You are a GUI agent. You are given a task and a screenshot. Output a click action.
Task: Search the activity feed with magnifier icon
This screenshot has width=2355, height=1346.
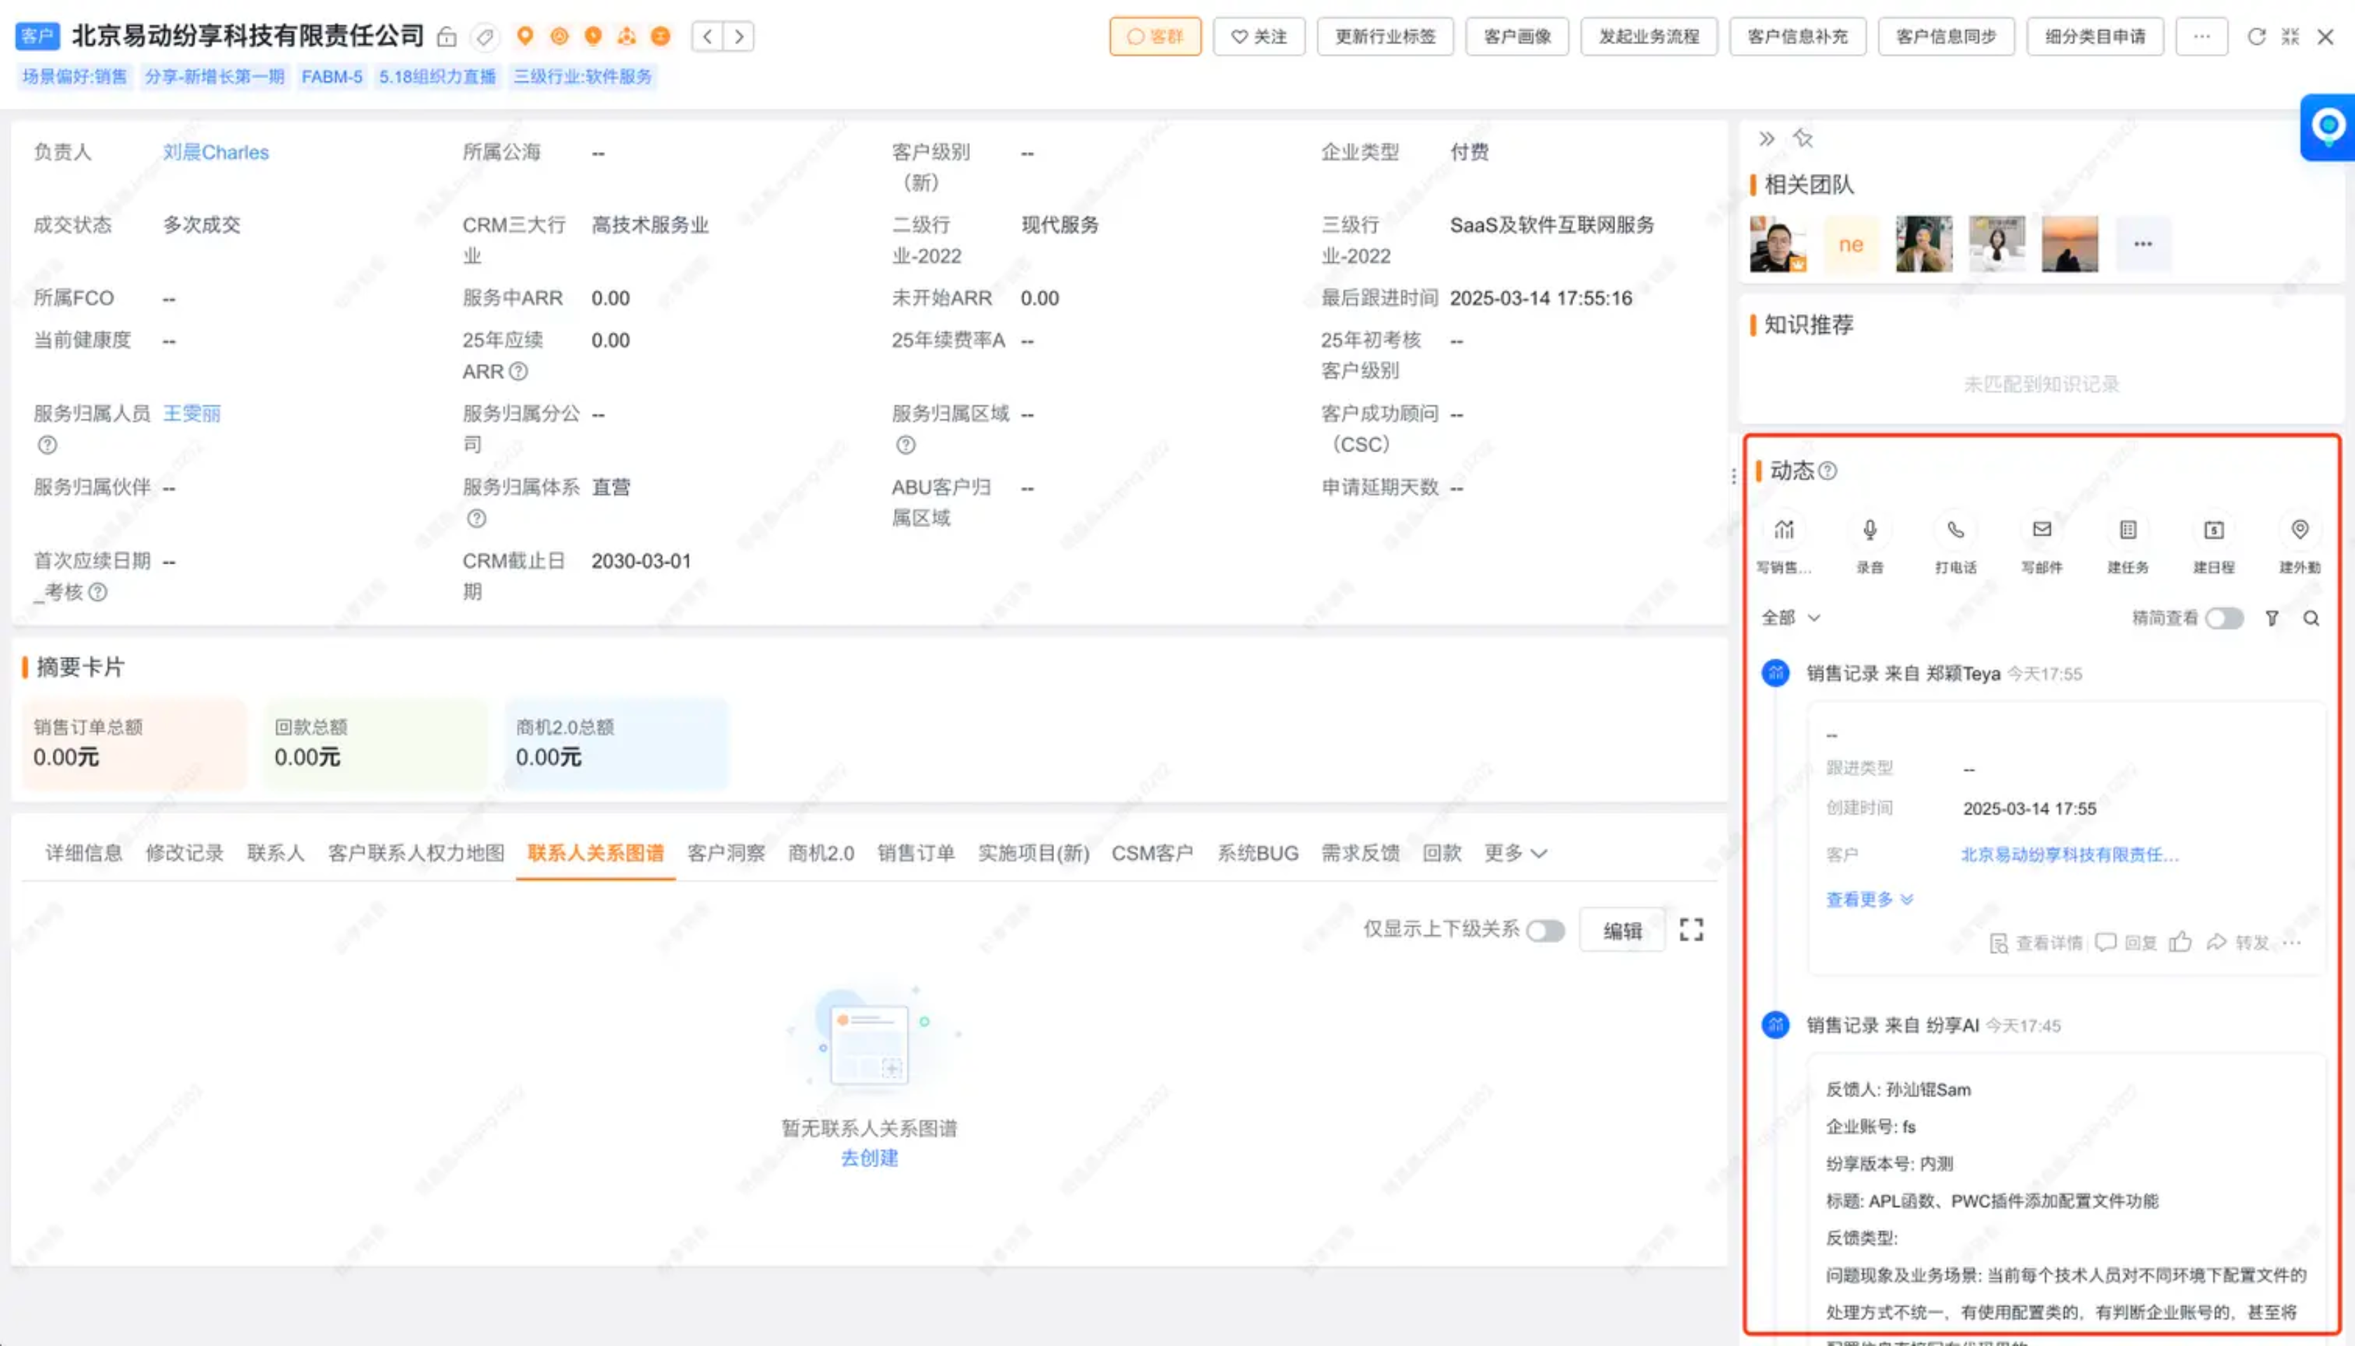2311,618
